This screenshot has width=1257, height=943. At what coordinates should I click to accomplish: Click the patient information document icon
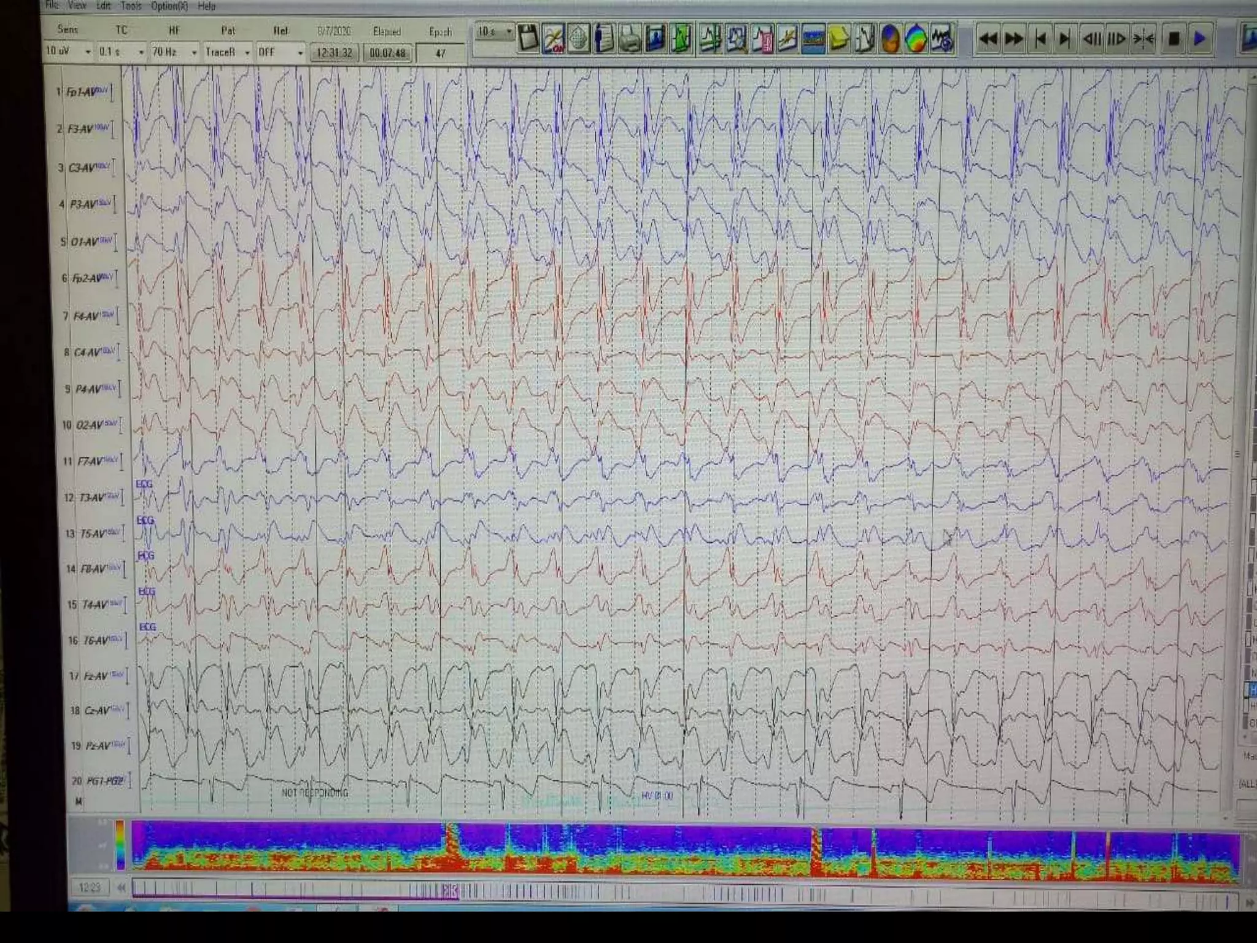pos(605,39)
